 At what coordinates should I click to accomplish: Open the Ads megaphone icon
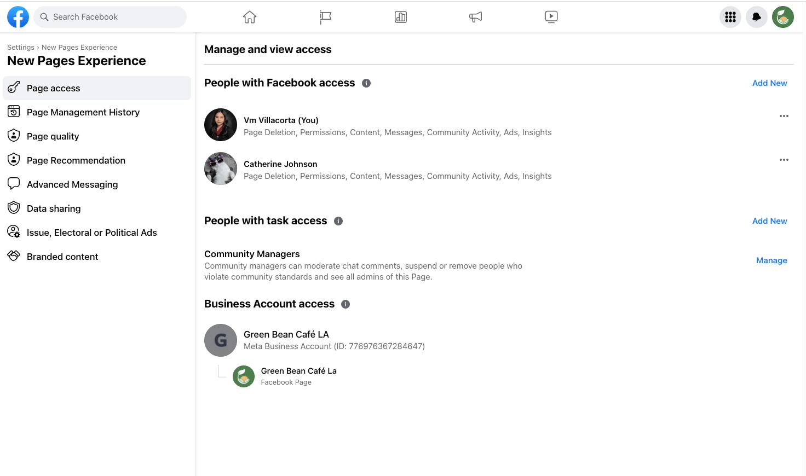[476, 17]
